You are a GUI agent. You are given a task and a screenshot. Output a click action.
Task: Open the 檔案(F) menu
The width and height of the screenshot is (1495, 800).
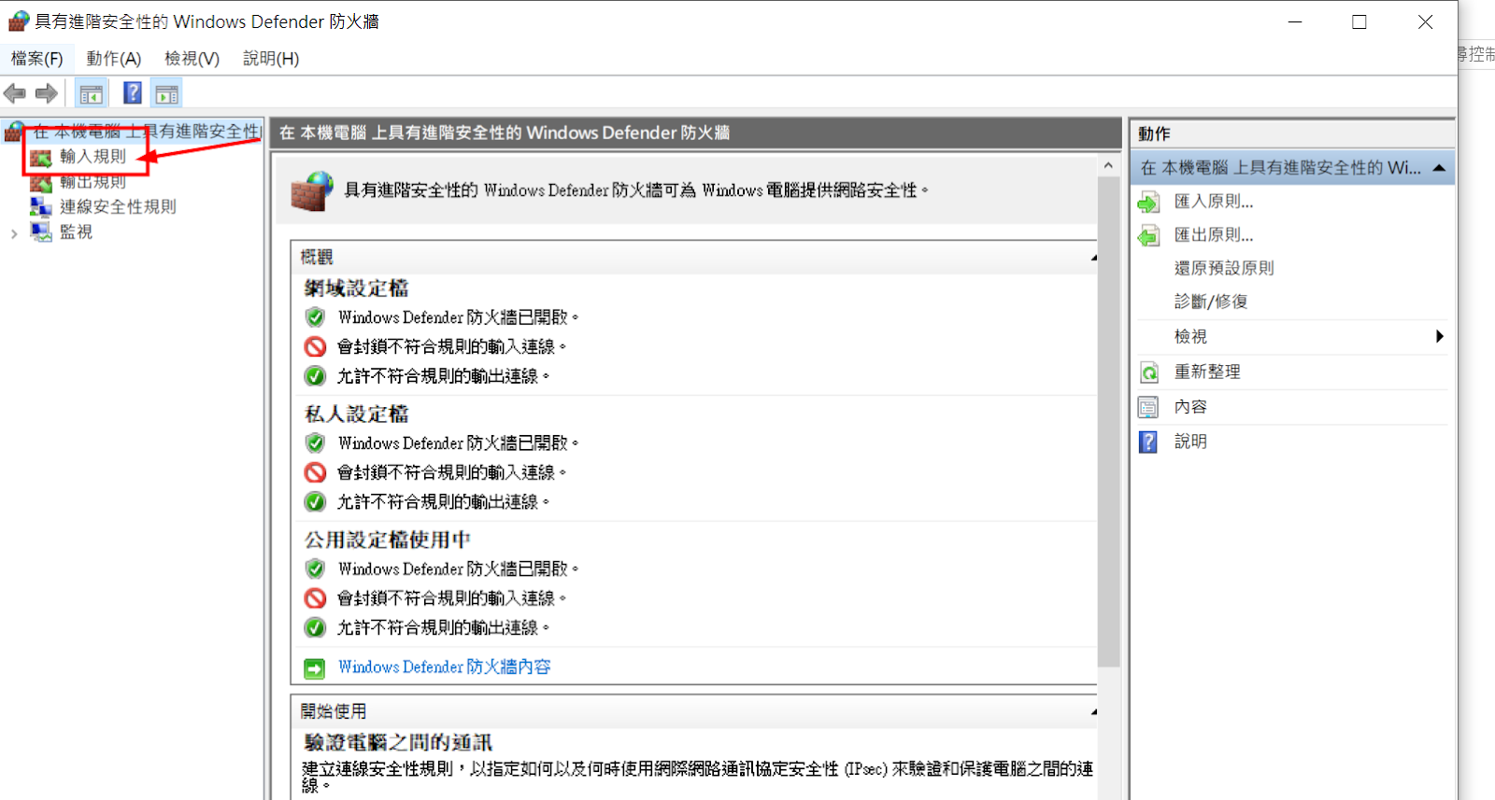click(36, 59)
